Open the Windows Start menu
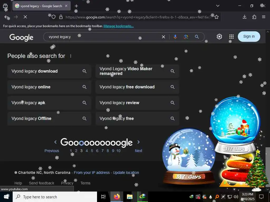 6,197
